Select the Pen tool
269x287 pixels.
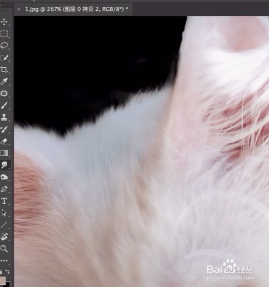tap(4, 189)
